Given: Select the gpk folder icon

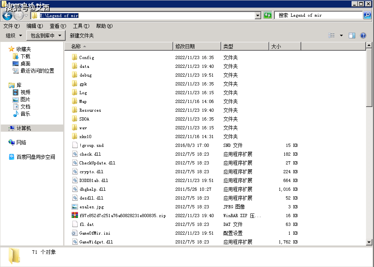Looking at the screenshot, I should pos(74,84).
